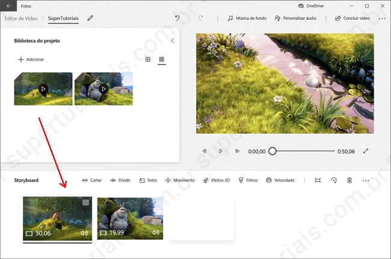Rotate the selected clip

[334, 180]
